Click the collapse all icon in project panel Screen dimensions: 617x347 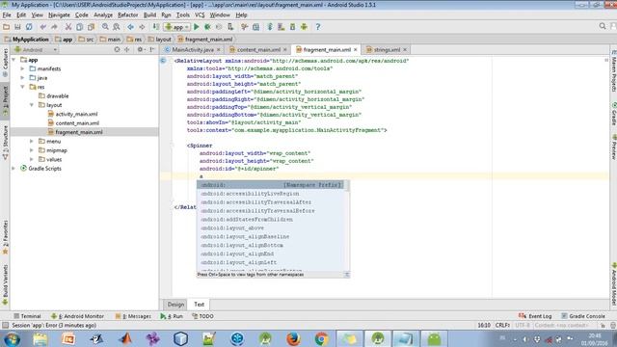tap(127, 49)
